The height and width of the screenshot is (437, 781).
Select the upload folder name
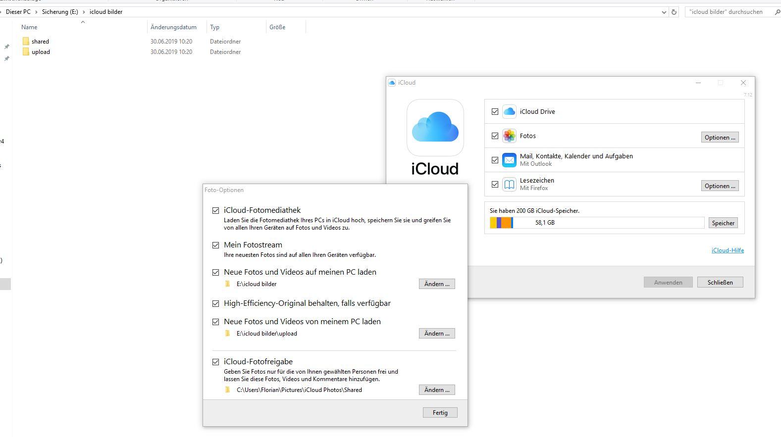tap(41, 52)
